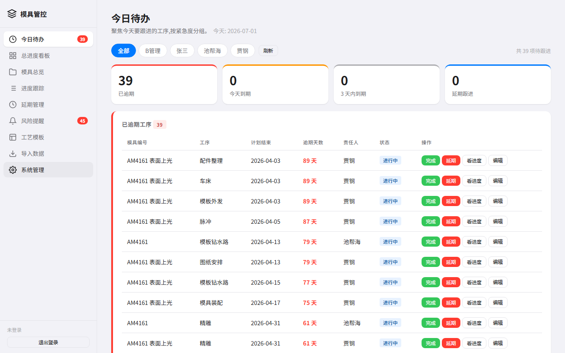Click the layout icon for 工艺模板
Image resolution: width=565 pixels, height=353 pixels.
click(13, 137)
